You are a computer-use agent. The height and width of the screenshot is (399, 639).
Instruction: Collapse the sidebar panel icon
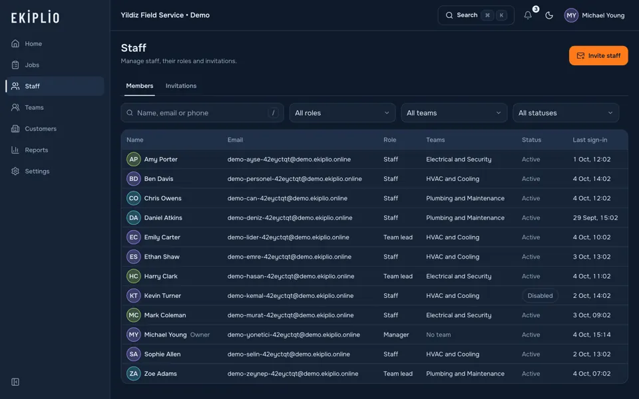coord(15,382)
